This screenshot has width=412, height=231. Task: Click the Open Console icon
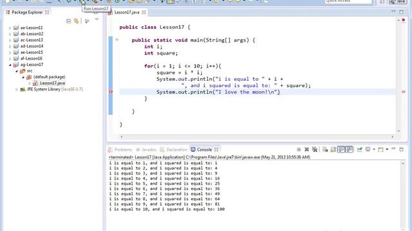point(380,150)
